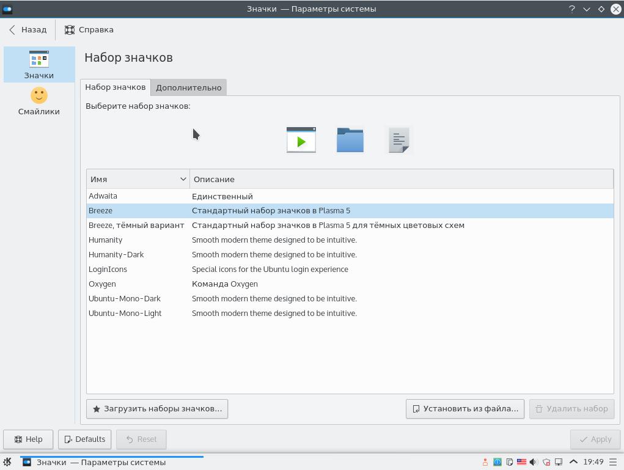The height and width of the screenshot is (470, 624).
Task: Switch to the Дополнительно tab
Action: (188, 87)
